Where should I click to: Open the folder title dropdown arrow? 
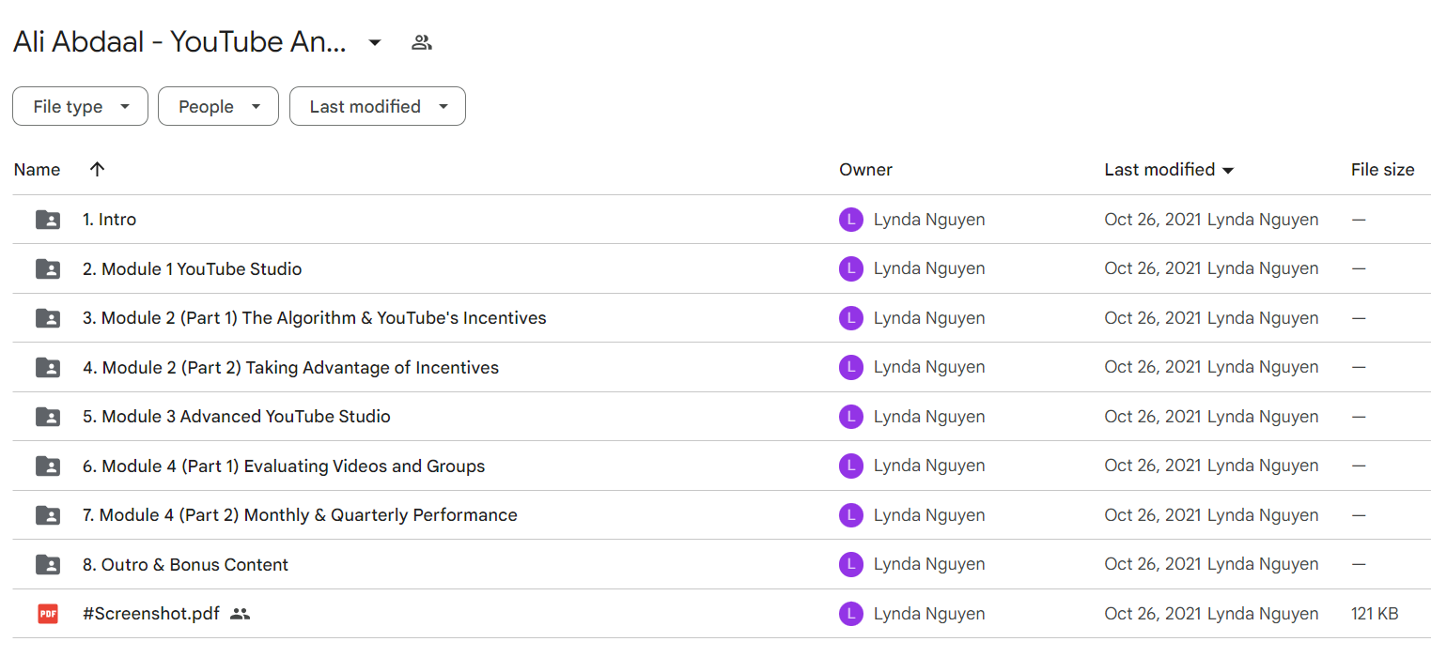tap(374, 42)
